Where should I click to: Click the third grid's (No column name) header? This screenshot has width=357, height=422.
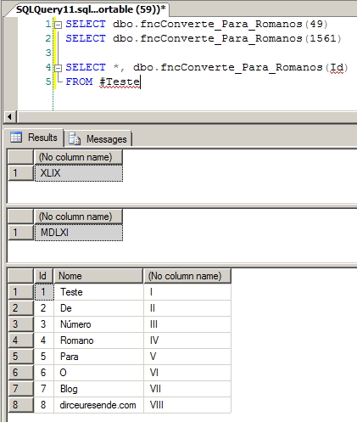click(187, 276)
